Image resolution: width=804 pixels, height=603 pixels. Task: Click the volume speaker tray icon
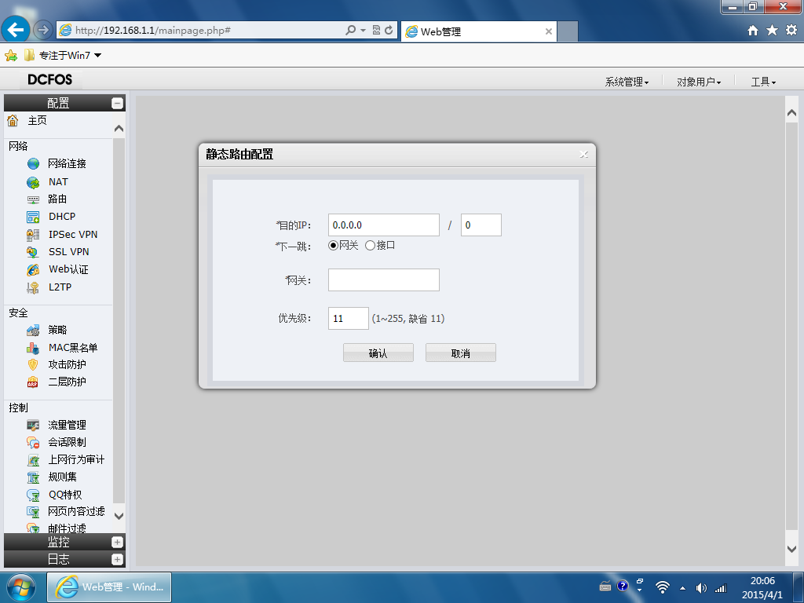point(701,588)
